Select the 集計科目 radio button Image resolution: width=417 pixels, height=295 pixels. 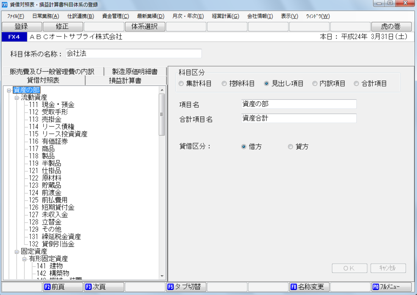coord(181,84)
